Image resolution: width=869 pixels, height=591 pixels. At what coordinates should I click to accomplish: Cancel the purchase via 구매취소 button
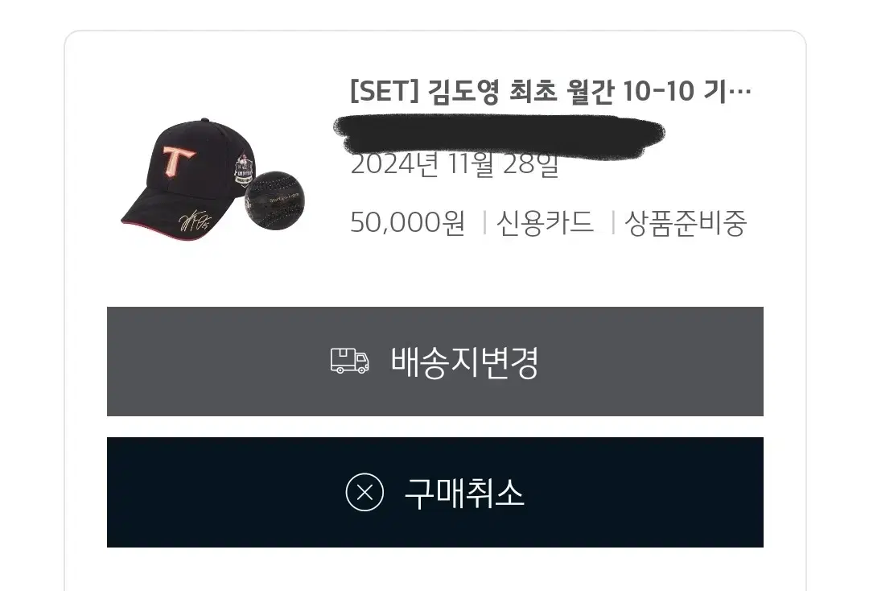click(x=435, y=492)
